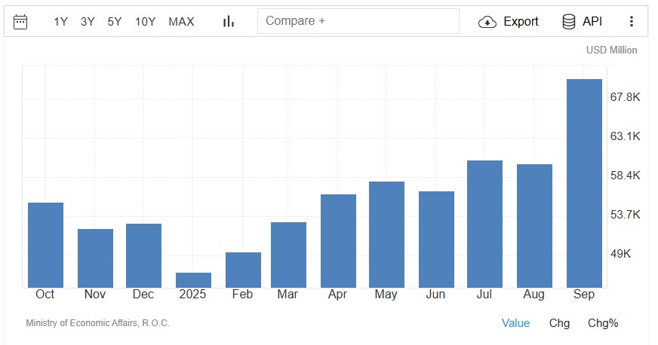Click the Export cloud download icon
The height and width of the screenshot is (345, 658).
click(x=487, y=22)
